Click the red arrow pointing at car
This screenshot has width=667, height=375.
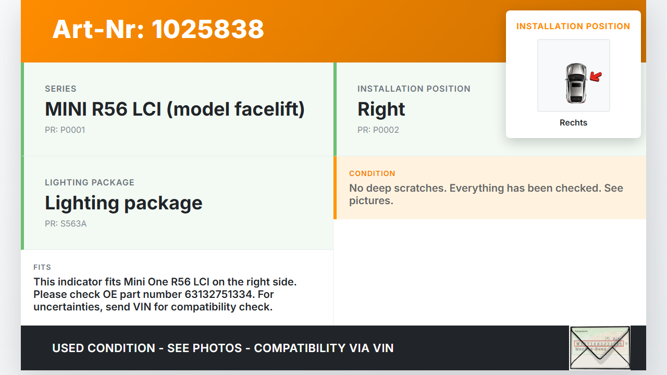pos(596,77)
